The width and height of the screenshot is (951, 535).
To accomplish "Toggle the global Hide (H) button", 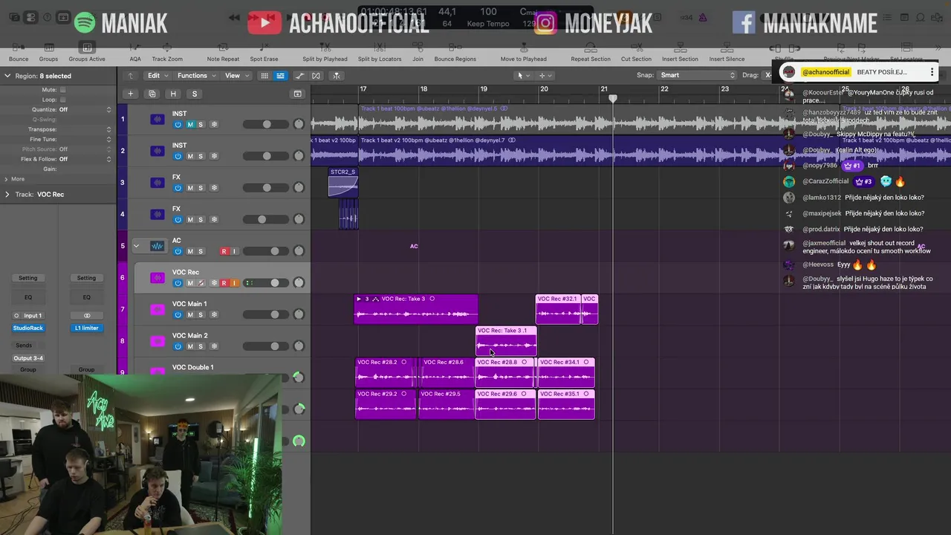I will [x=173, y=94].
